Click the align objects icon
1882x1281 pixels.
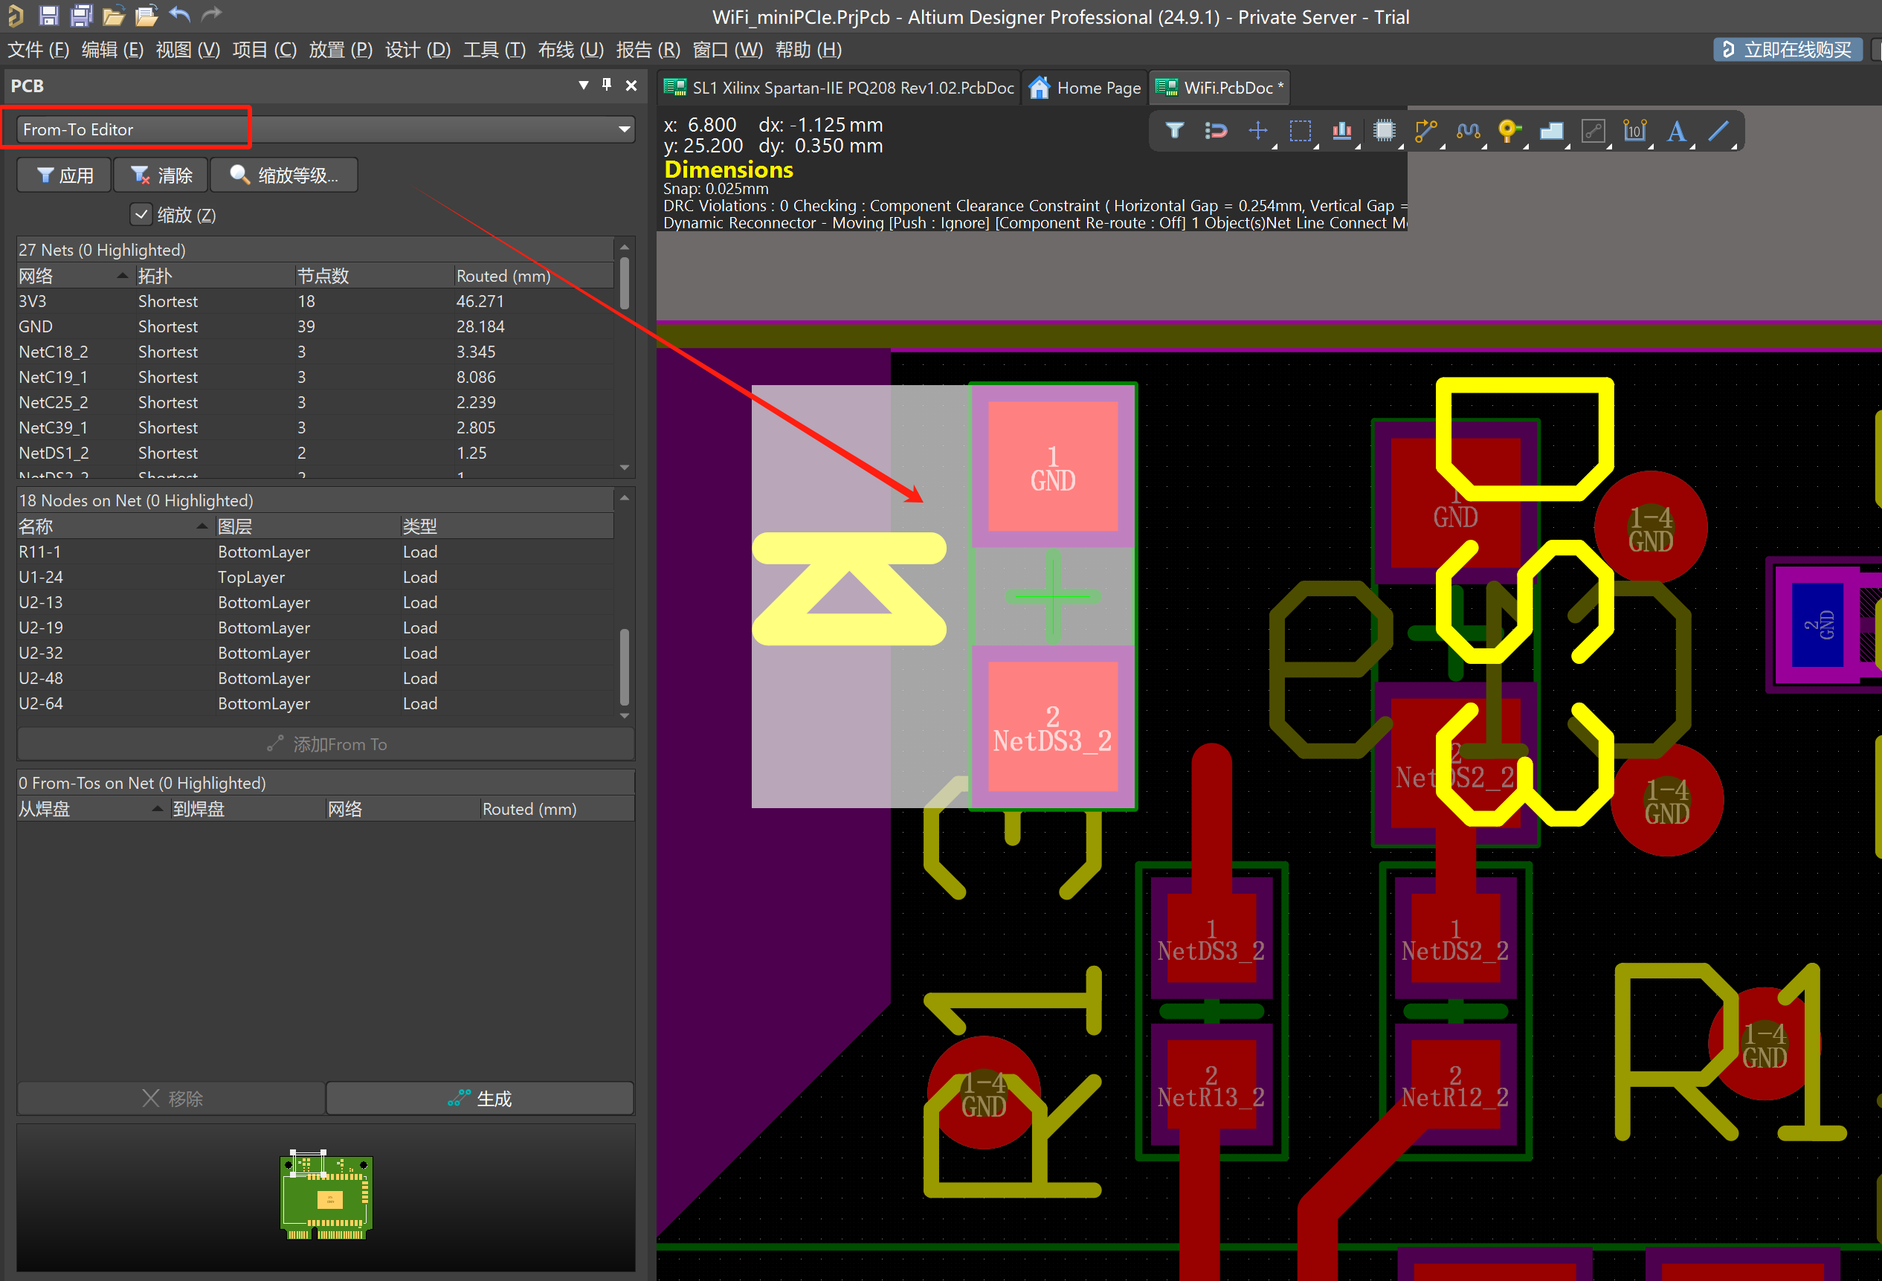tap(1342, 130)
